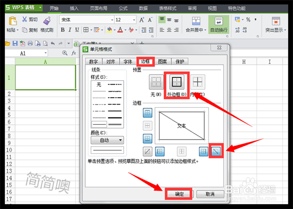Decrease font size with A- icon

point(150,20)
